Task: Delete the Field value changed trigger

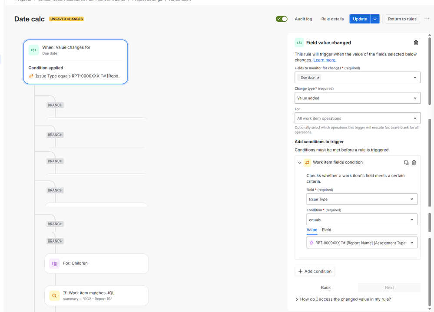Action: 416,43
